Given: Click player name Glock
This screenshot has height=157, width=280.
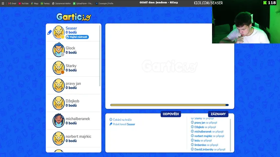Looking at the screenshot, I should pyautogui.click(x=70, y=48).
